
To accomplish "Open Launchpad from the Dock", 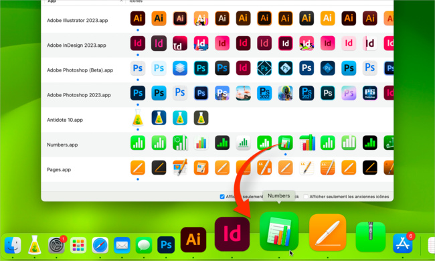I will pos(78,245).
